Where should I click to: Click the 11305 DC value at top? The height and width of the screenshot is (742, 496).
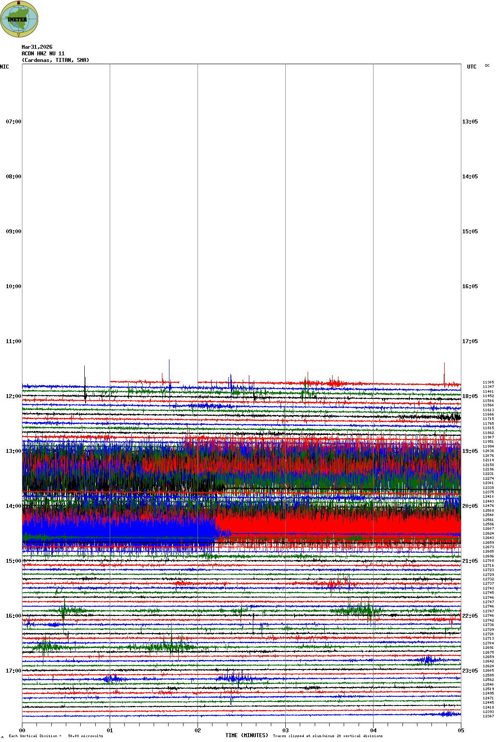(488, 382)
